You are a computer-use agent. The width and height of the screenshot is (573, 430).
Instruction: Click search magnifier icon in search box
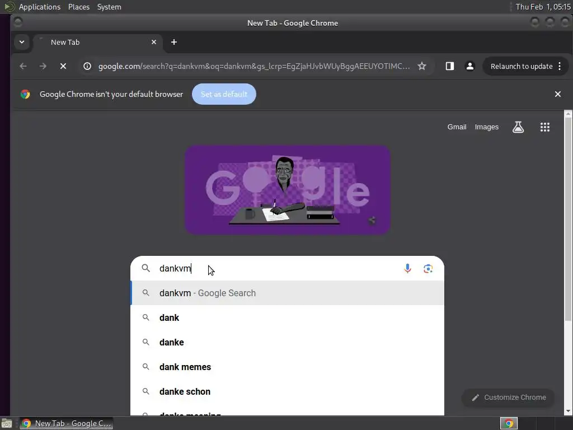click(x=146, y=268)
